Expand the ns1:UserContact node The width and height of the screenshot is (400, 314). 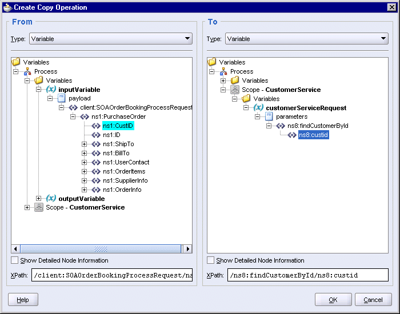(84, 162)
